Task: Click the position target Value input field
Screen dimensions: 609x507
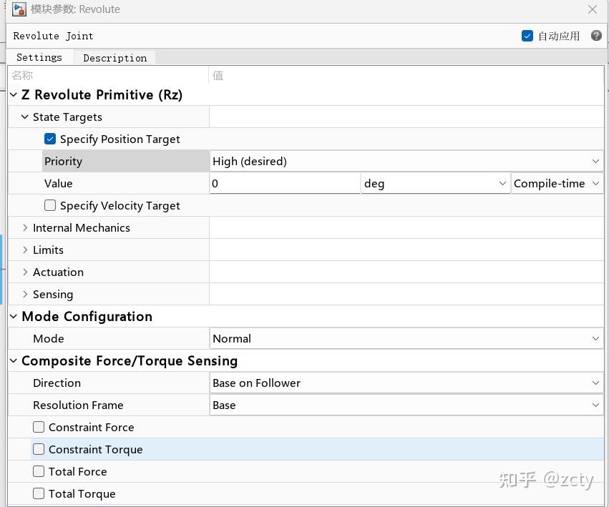Action: point(285,183)
